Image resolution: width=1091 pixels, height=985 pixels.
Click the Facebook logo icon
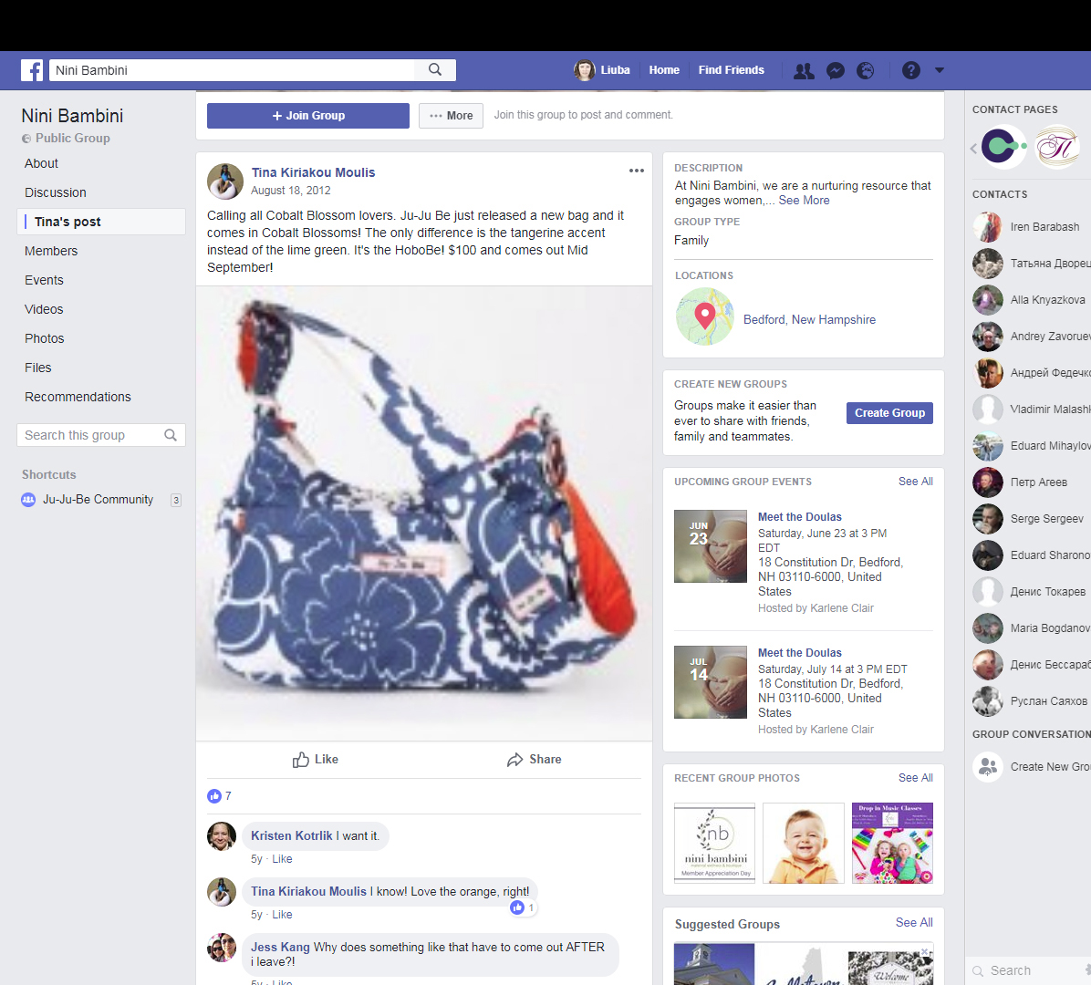click(32, 70)
